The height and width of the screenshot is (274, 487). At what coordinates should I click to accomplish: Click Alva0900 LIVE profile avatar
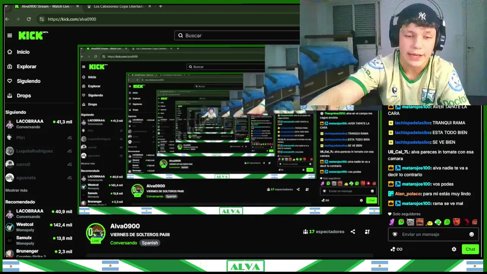[x=95, y=233]
